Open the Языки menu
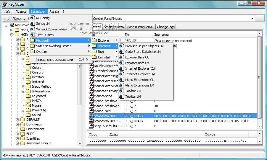Viewport: 267px width, 160px height. 54,12
